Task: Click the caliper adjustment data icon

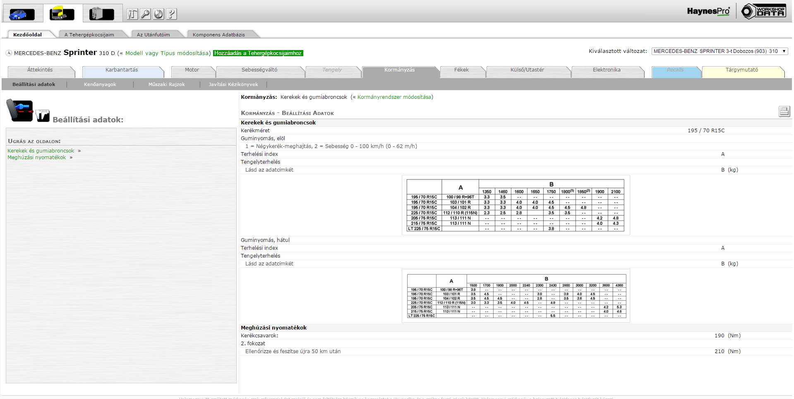Action: coord(42,116)
